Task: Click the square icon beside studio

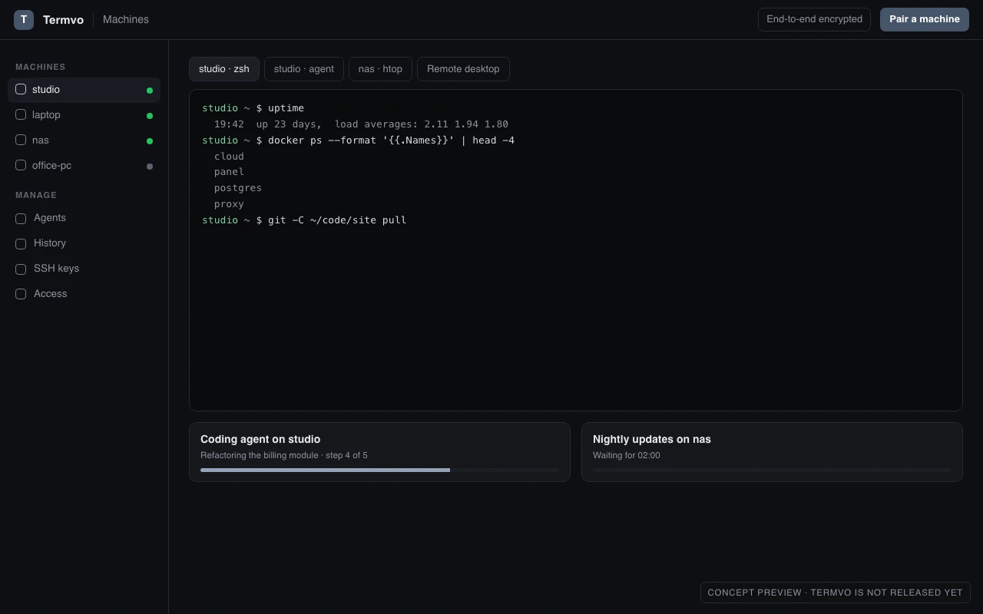Action: pyautogui.click(x=21, y=89)
